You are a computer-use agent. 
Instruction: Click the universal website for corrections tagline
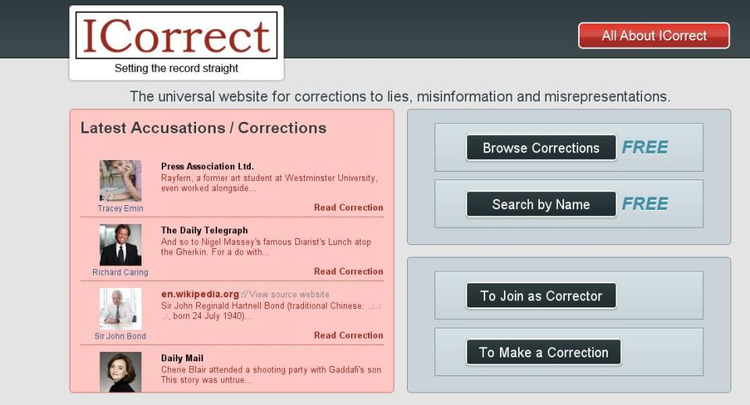[x=400, y=97]
